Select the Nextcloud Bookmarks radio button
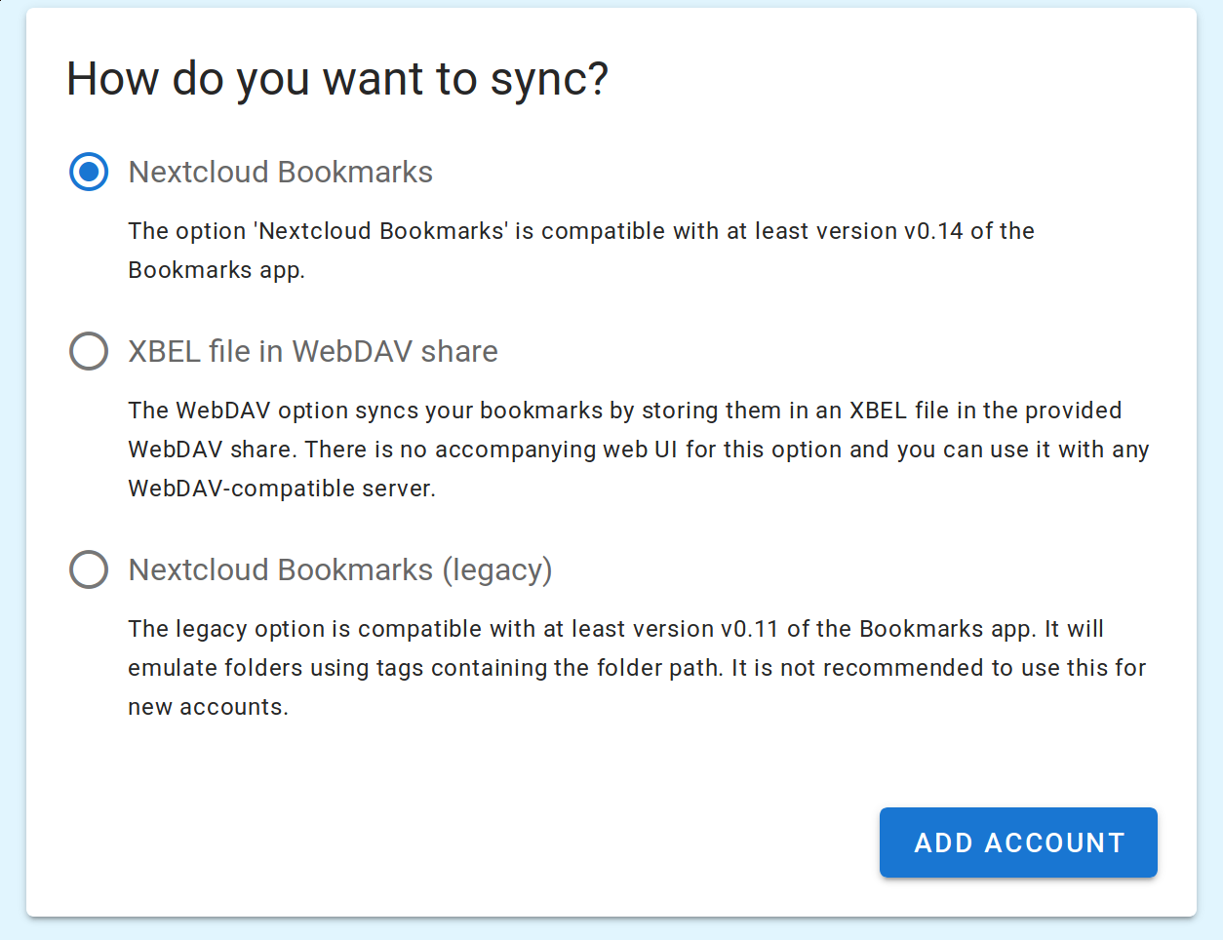Image resolution: width=1223 pixels, height=940 pixels. coord(89,173)
